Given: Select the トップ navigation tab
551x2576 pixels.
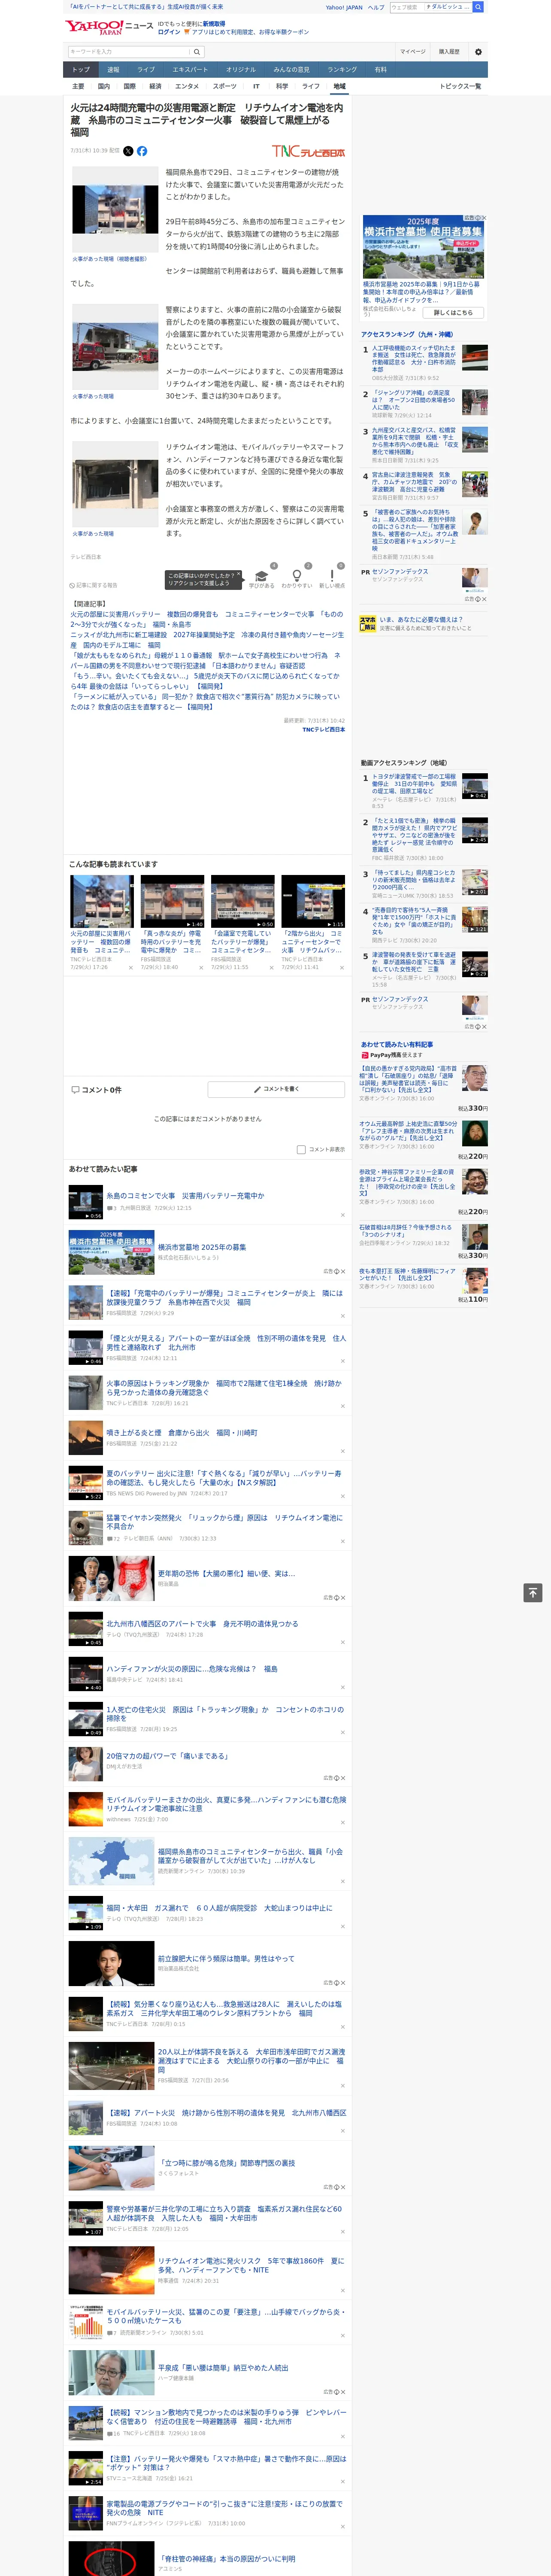Looking at the screenshot, I should pos(81,70).
